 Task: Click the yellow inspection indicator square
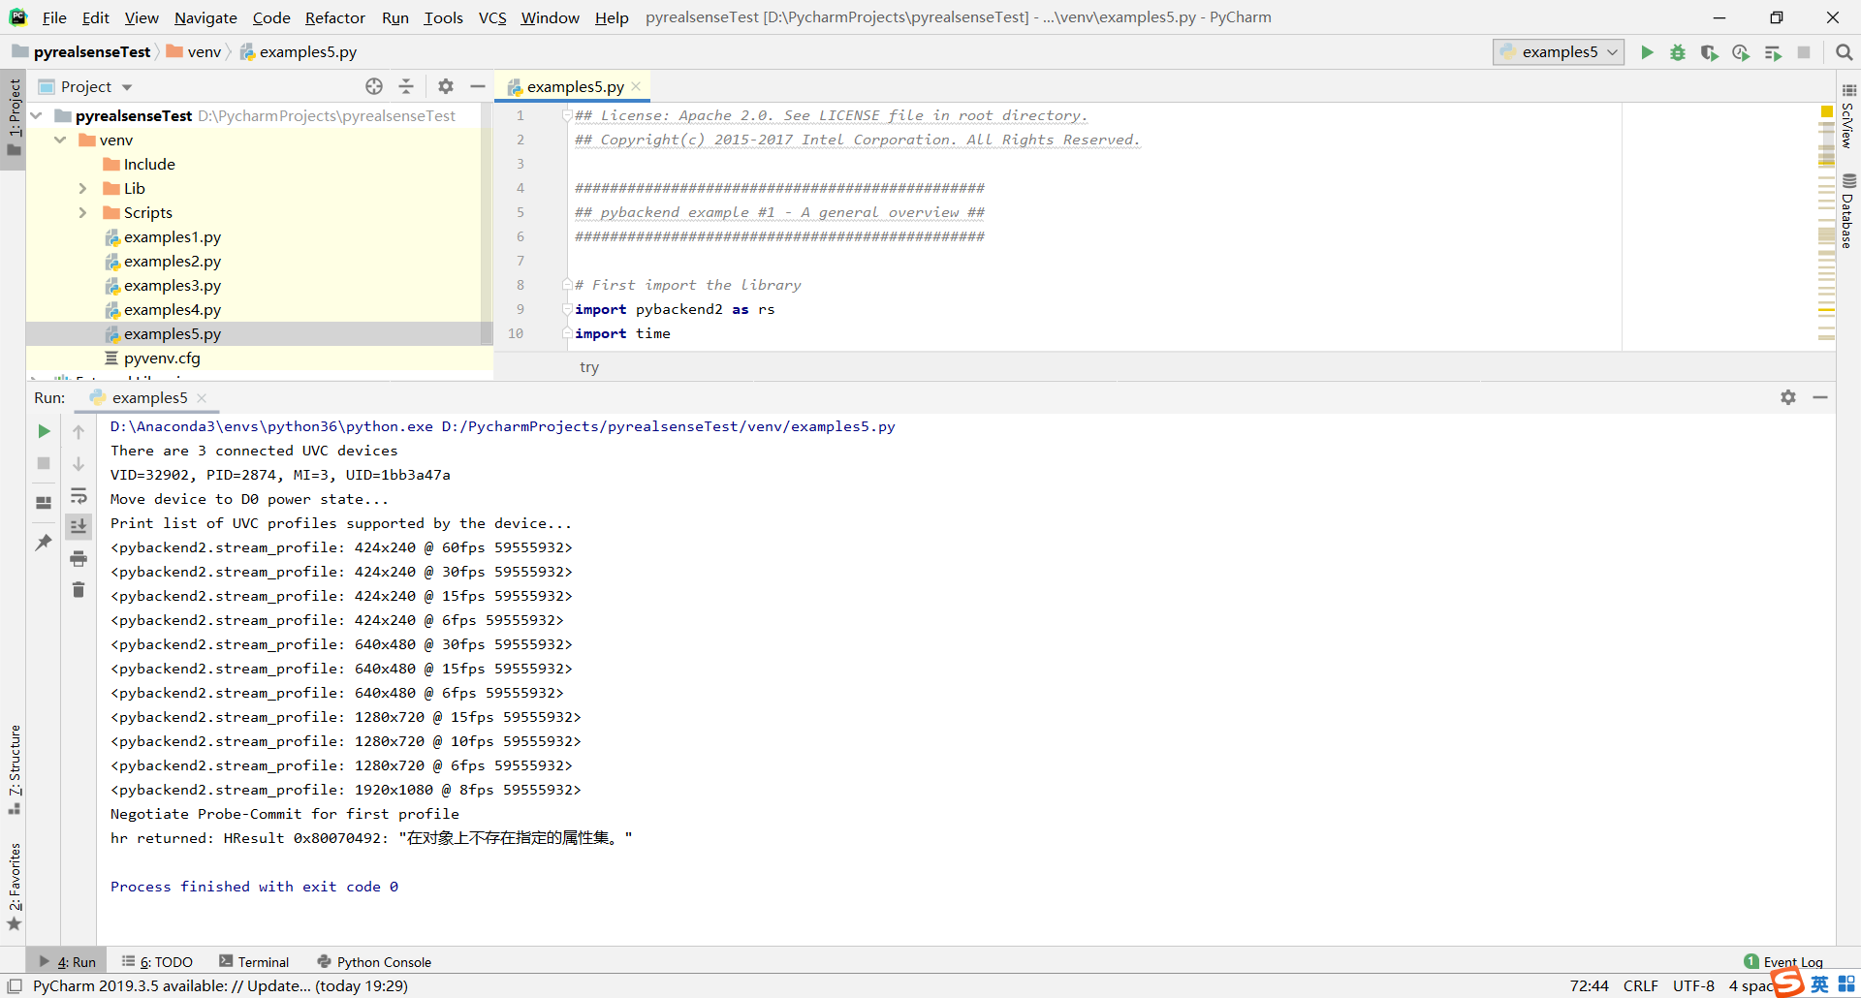tap(1827, 111)
